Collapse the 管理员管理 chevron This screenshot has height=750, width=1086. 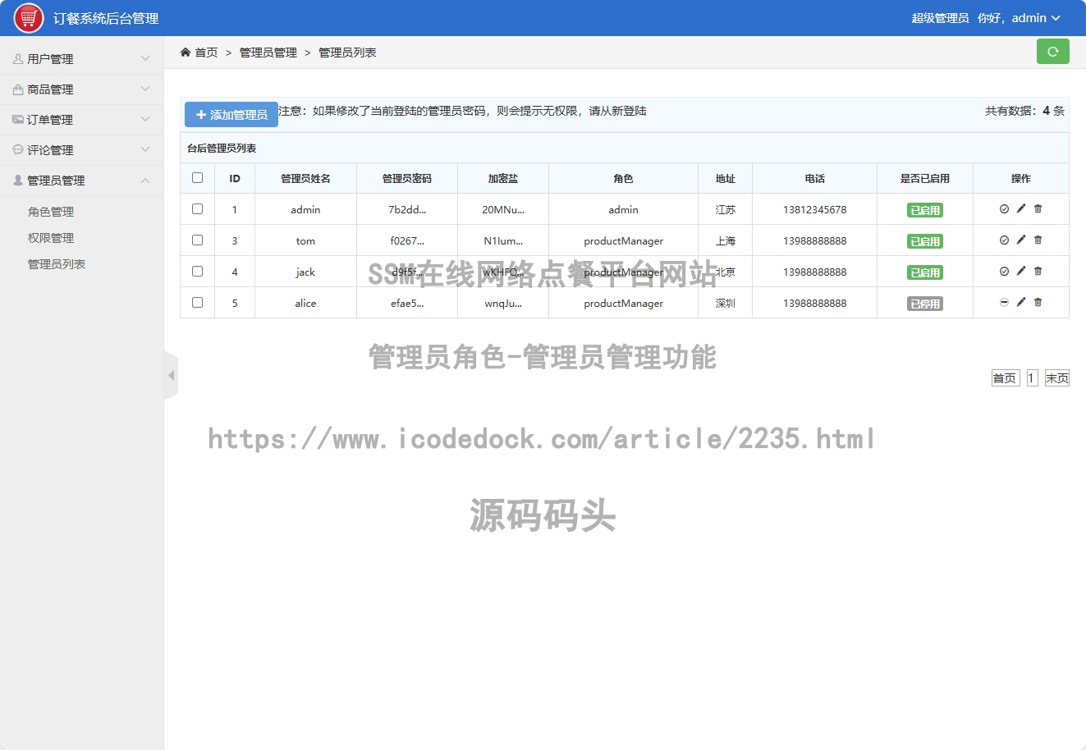(145, 181)
